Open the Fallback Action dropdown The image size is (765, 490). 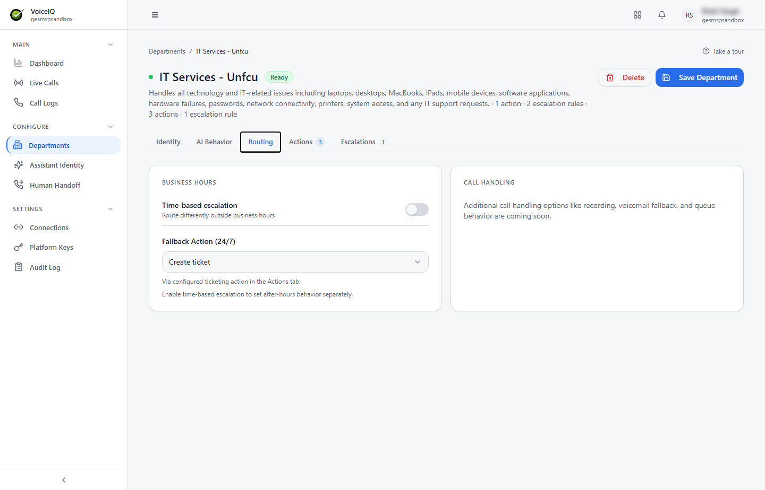[295, 262]
